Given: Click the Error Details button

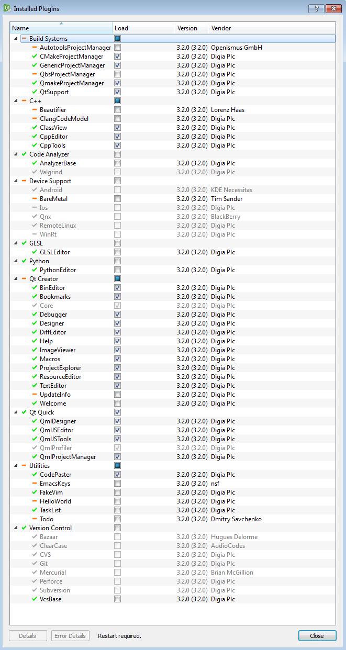Looking at the screenshot, I should point(70,636).
